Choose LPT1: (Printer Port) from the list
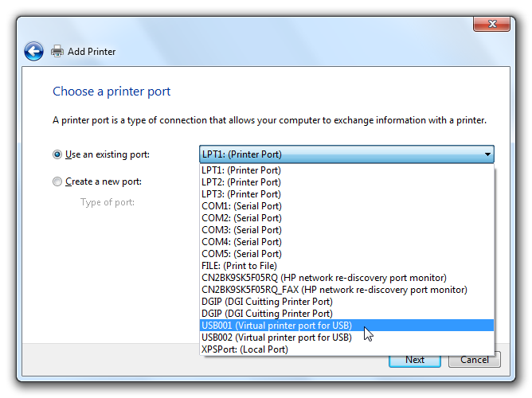Image resolution: width=532 pixels, height=398 pixels. (x=241, y=170)
